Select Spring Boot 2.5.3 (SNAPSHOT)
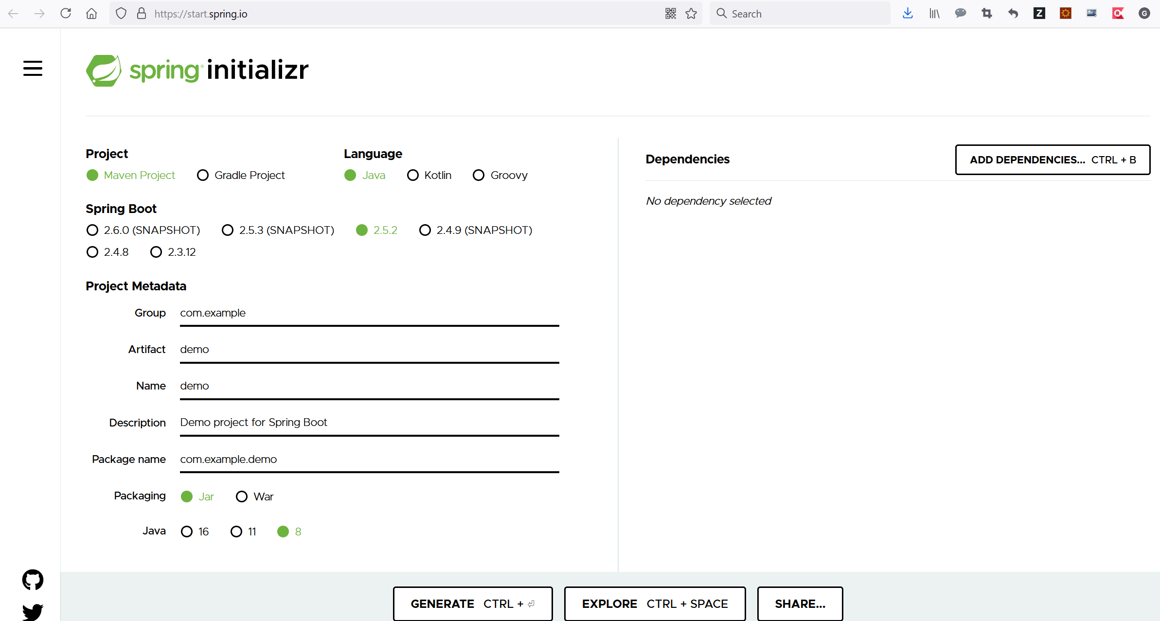Screen dimensions: 1160x621 coord(278,230)
